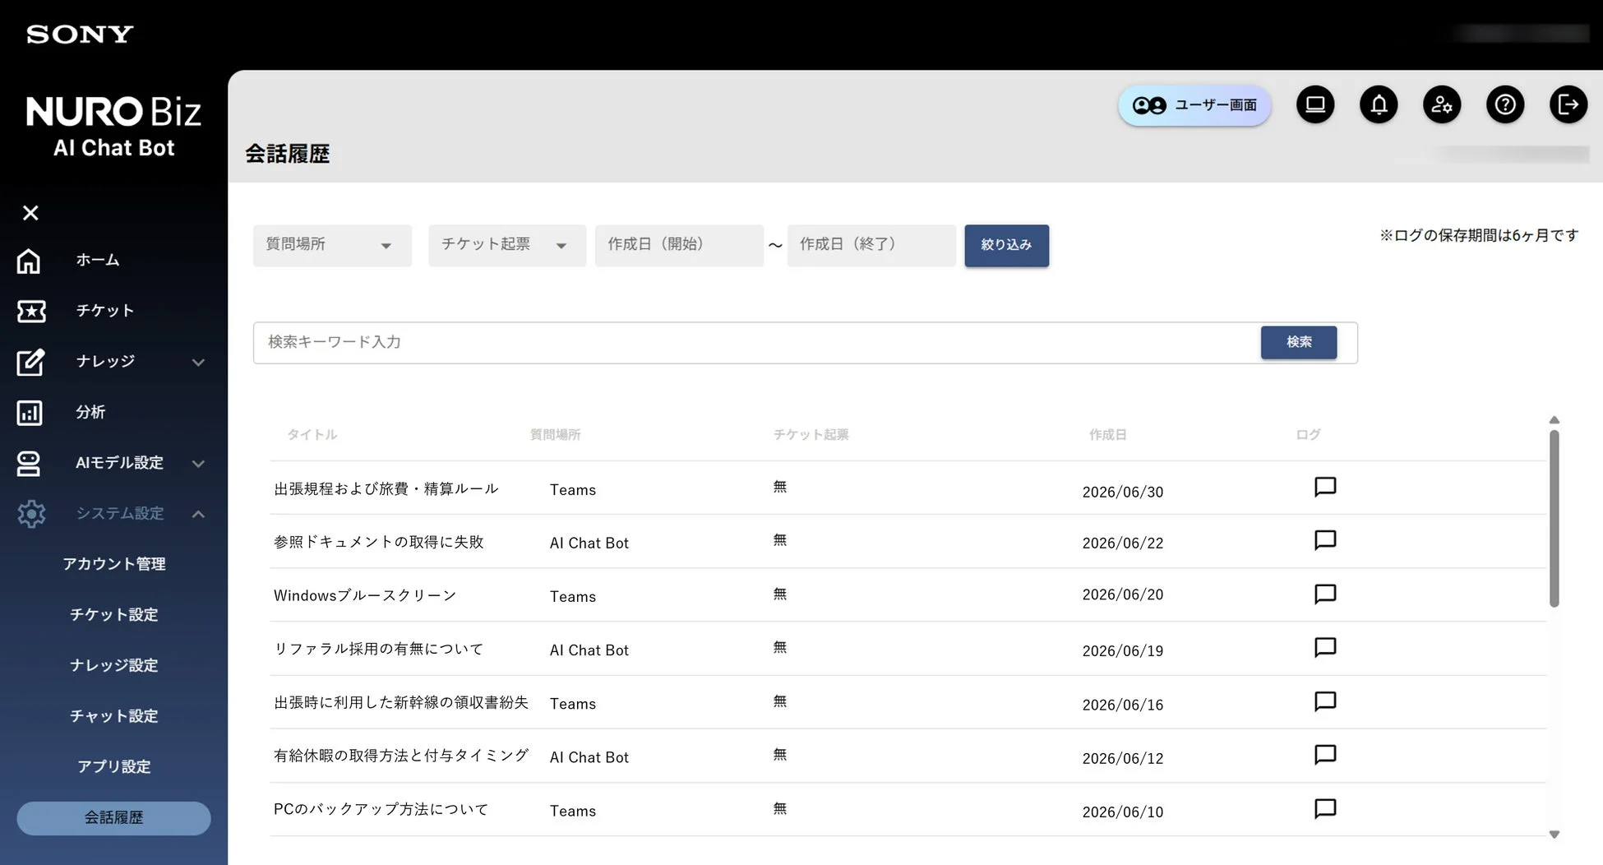This screenshot has width=1603, height=865.
Task: Click the 絞り込み filter button
Action: tap(1006, 245)
